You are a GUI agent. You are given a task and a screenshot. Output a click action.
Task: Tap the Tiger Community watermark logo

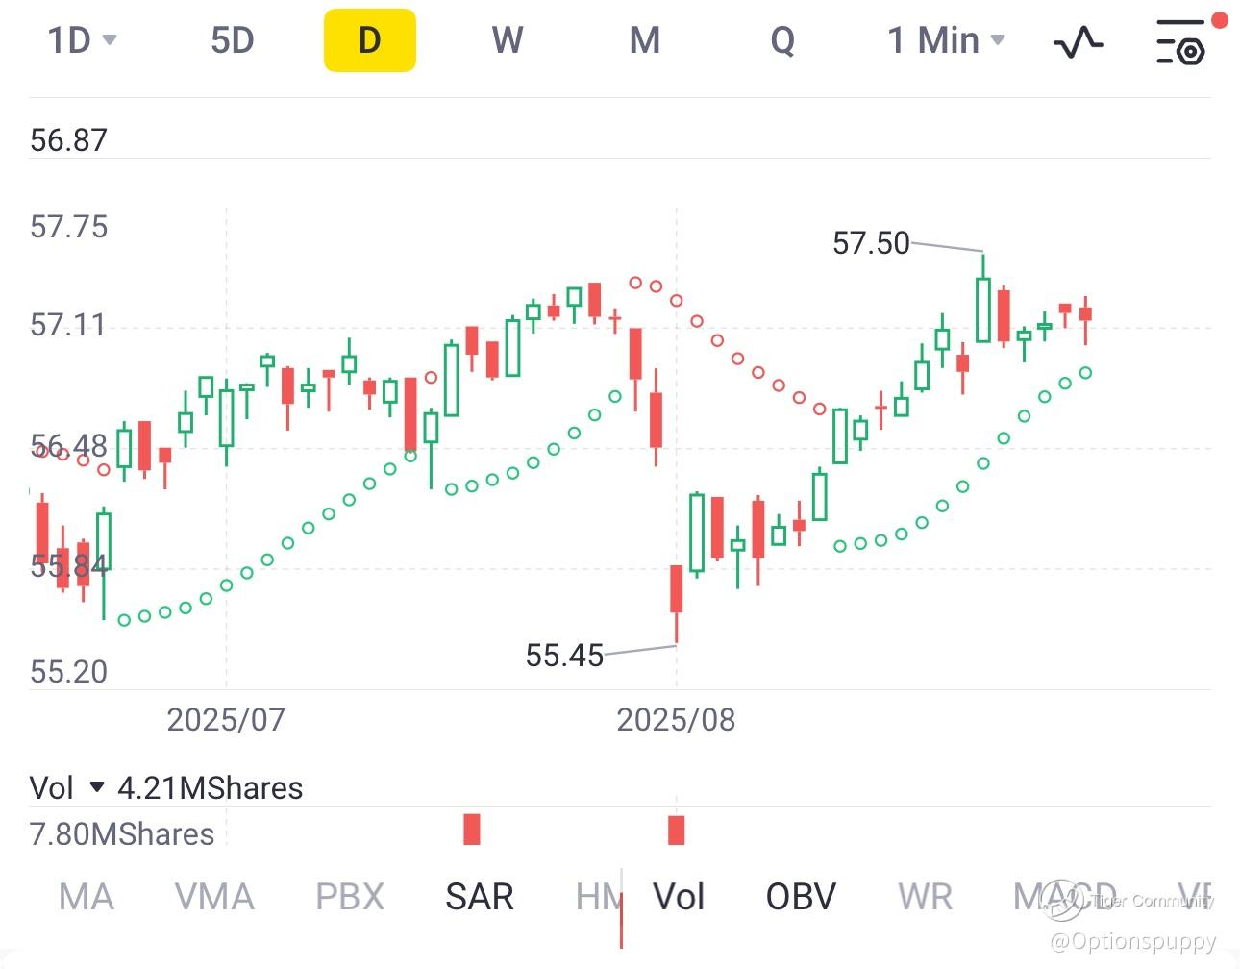coord(1063,901)
